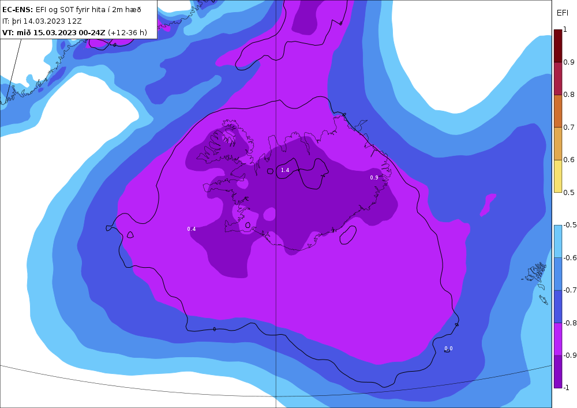Click the EC-ENS title line text
The height and width of the screenshot is (408, 577).
[x=72, y=10]
